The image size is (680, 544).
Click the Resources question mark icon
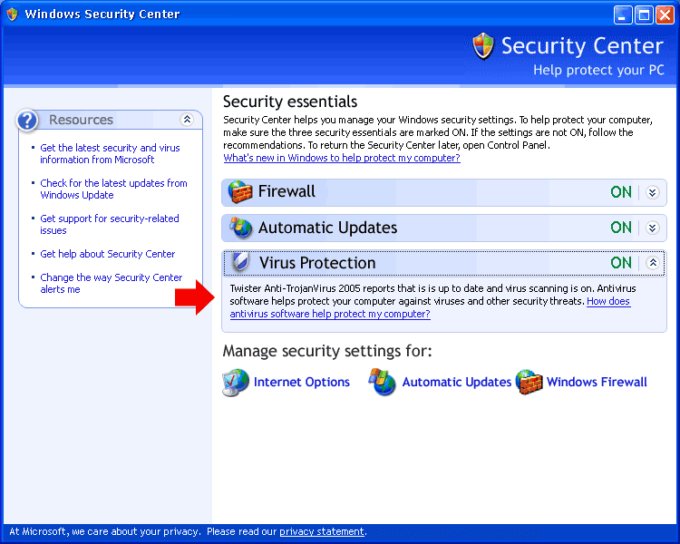(x=29, y=120)
